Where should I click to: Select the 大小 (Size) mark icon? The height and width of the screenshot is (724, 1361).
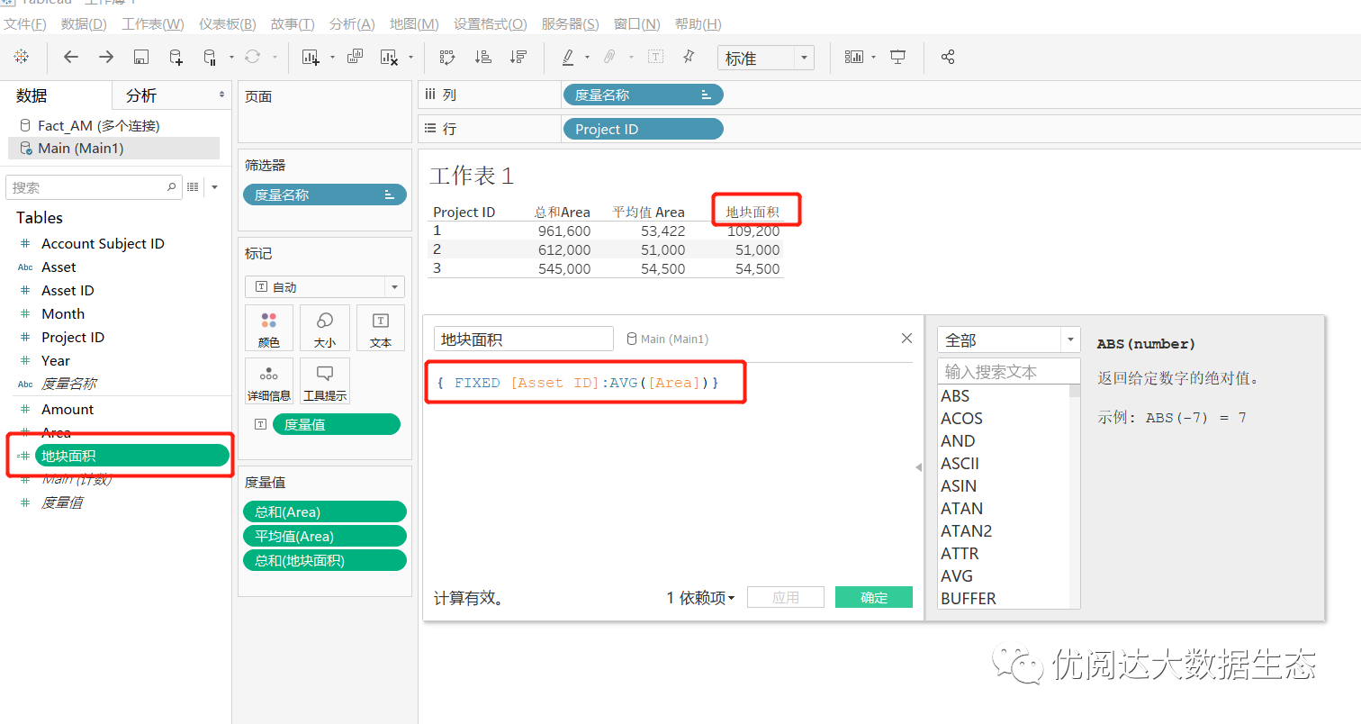pos(324,328)
